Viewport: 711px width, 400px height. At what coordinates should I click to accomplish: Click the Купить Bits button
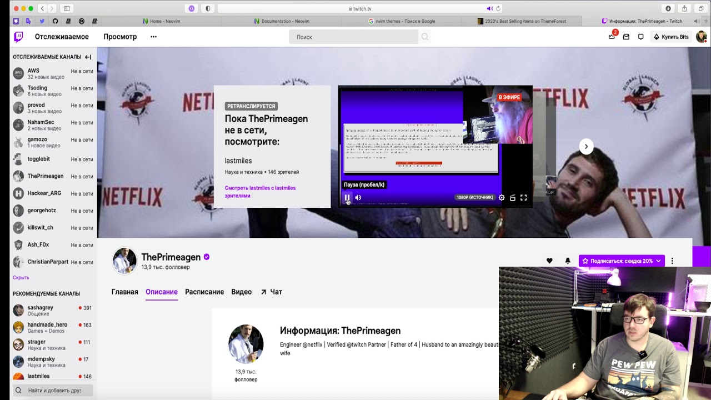671,37
